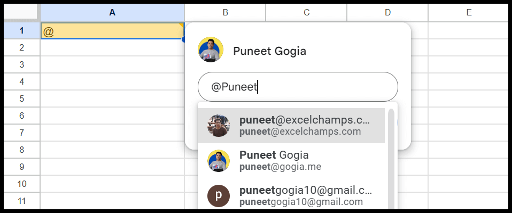
Task: Click the Puneet Gogia name in comment header
Action: 270,51
